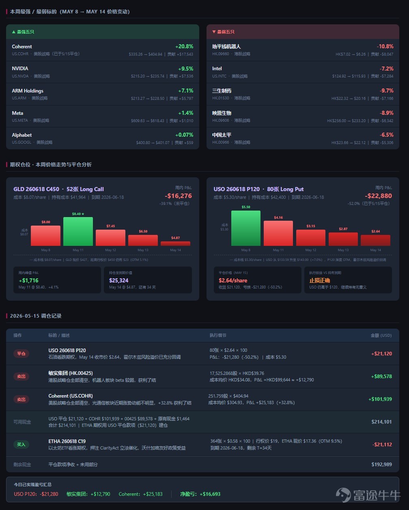Select the 映恩生物 row
Viewport: 409px width, 510px height.
pos(303,116)
